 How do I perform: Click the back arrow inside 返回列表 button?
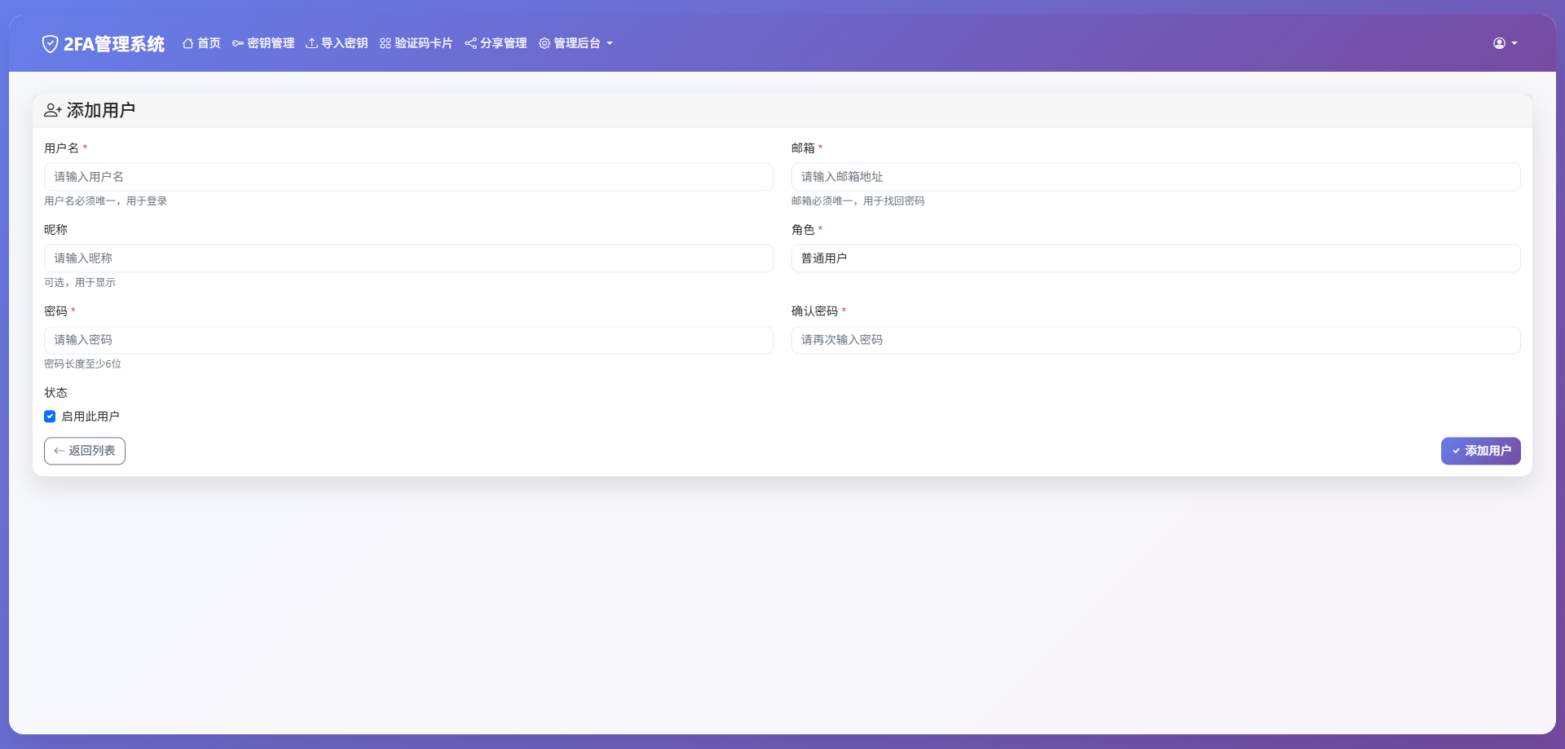(57, 451)
